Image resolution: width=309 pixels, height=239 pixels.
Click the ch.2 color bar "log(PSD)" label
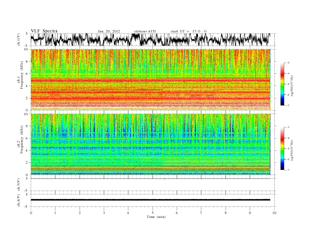292,150
